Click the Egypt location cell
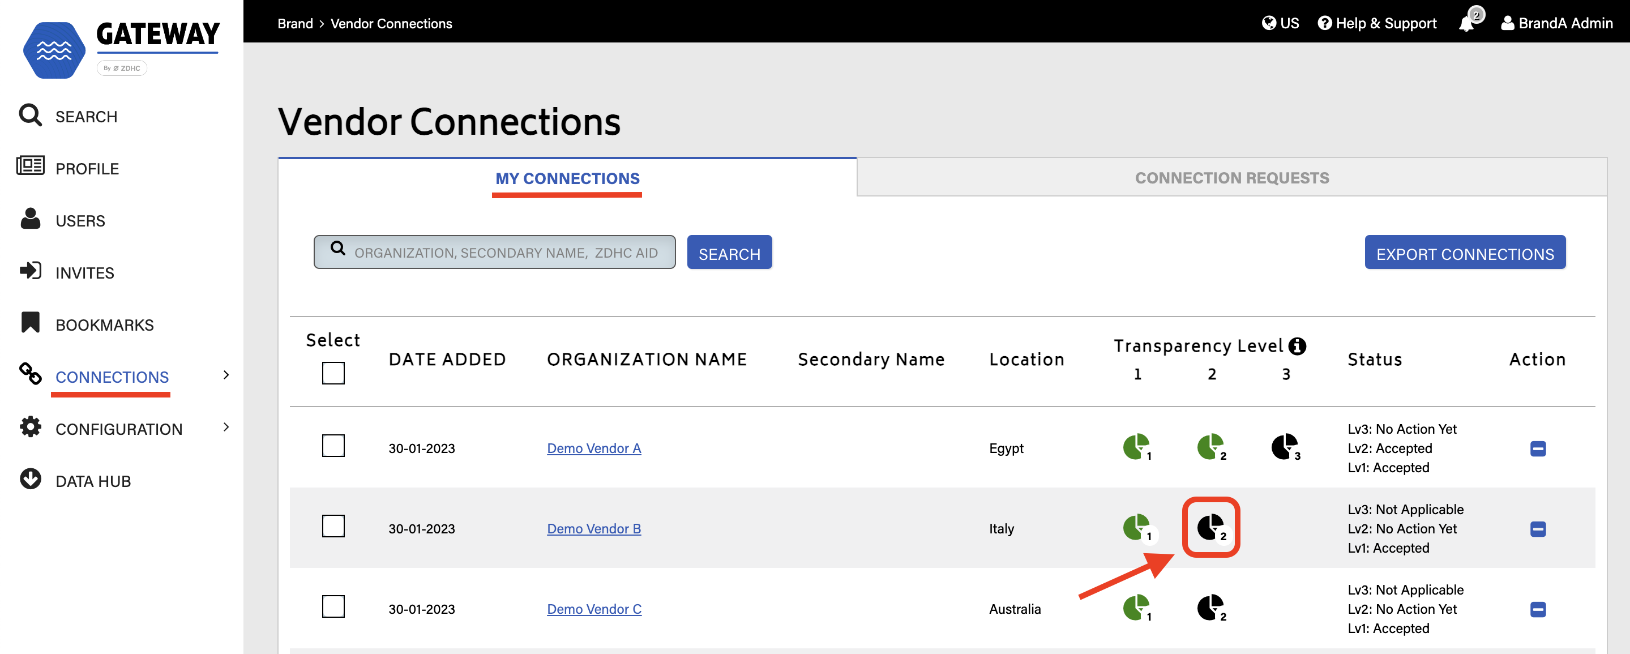This screenshot has width=1630, height=654. coord(1006,448)
